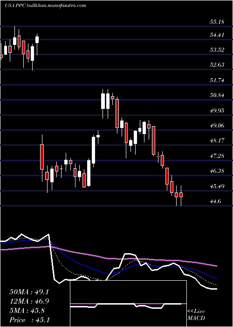
Task: Click the 44.6 price level label
Action: coord(215,202)
